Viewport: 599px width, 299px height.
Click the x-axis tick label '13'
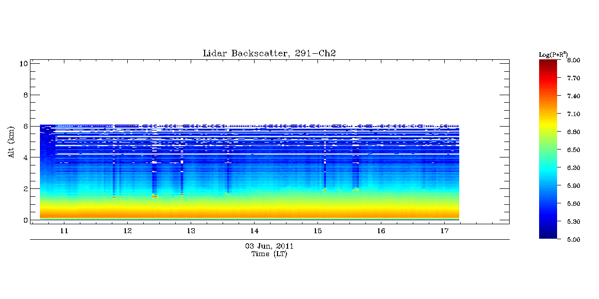pyautogui.click(x=191, y=231)
